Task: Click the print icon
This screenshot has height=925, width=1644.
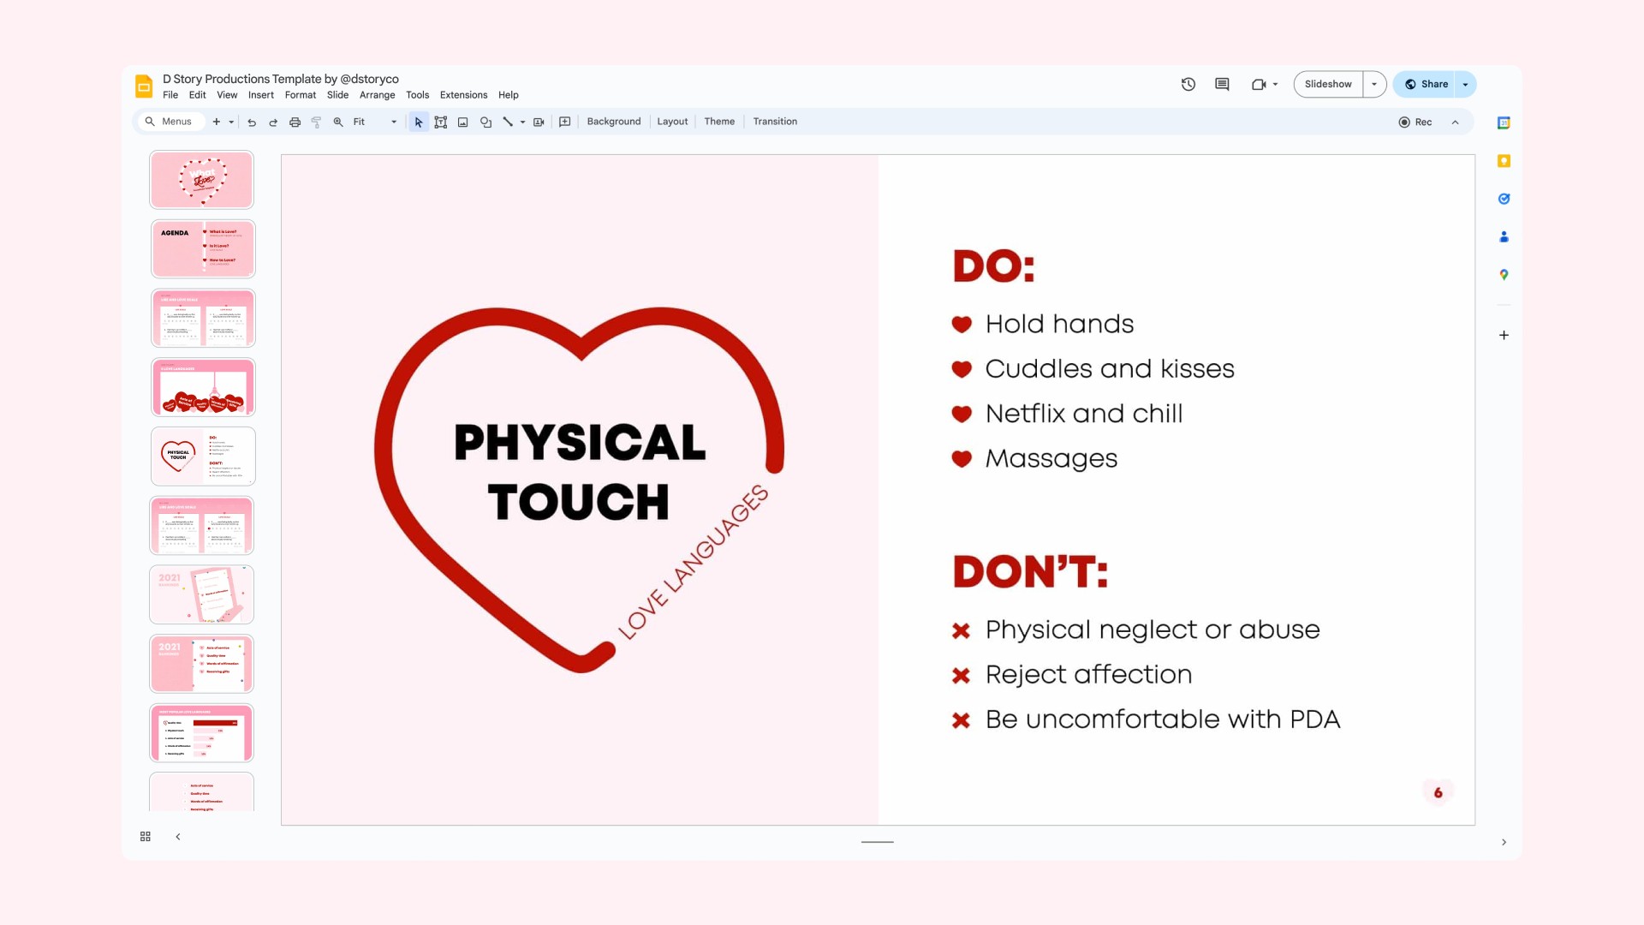Action: [x=295, y=122]
